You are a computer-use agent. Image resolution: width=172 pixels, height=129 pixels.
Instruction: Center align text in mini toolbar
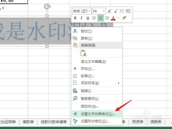pyautogui.click(x=100, y=18)
